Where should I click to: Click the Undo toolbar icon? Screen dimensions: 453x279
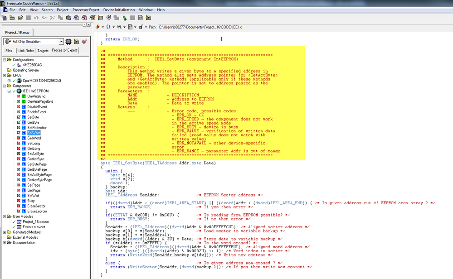click(x=36, y=18)
